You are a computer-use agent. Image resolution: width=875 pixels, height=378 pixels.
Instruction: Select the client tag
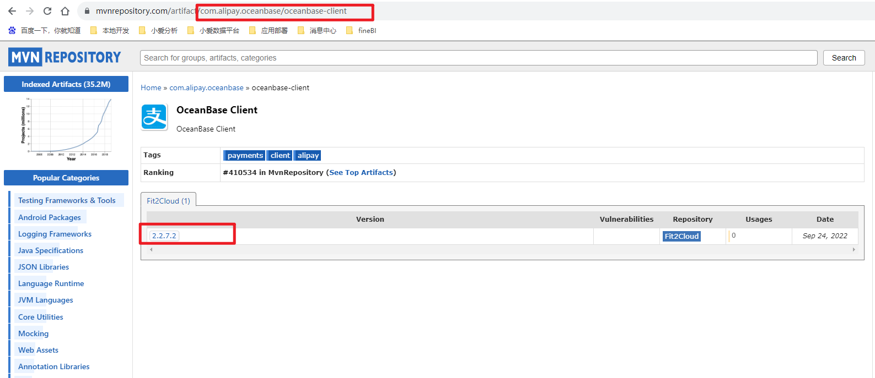coord(280,156)
